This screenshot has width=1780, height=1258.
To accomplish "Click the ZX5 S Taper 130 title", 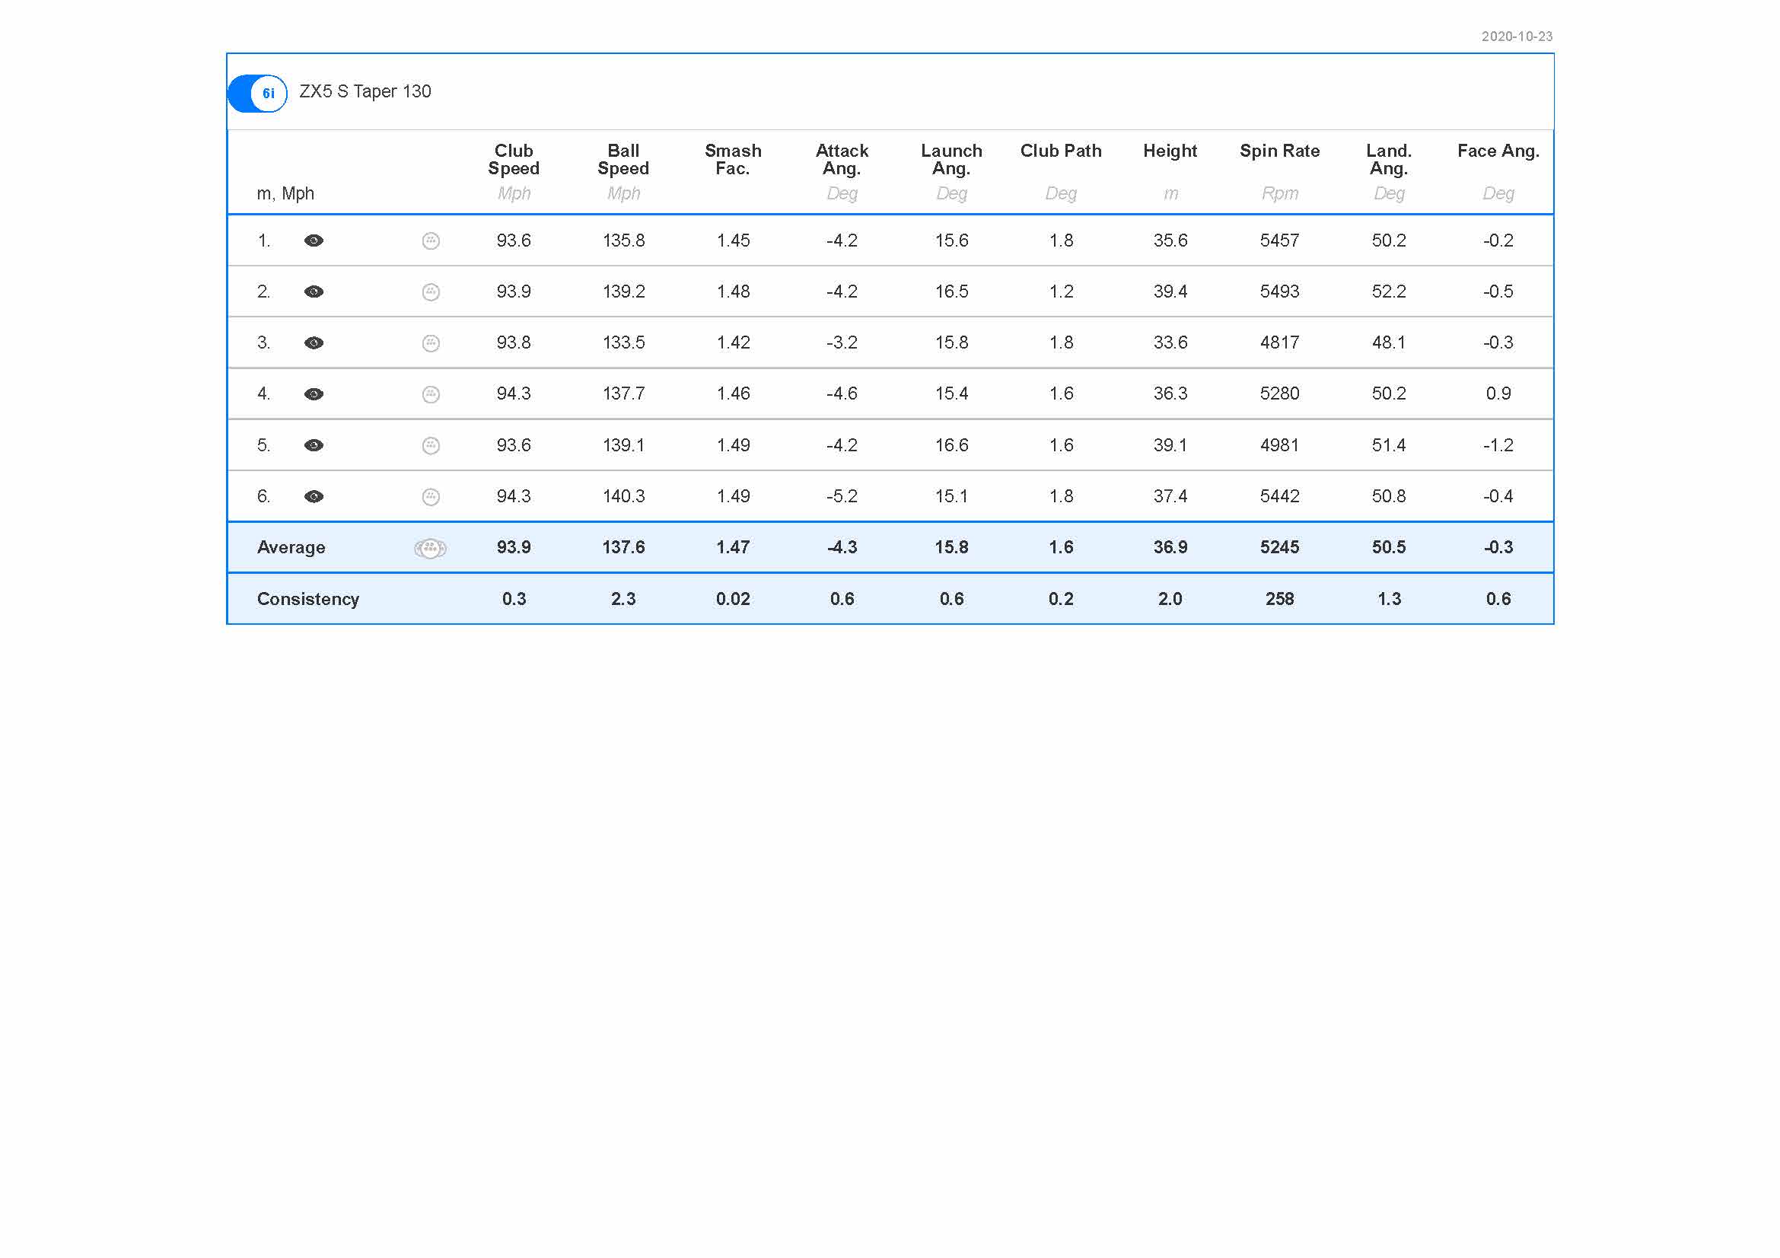I will [x=365, y=91].
